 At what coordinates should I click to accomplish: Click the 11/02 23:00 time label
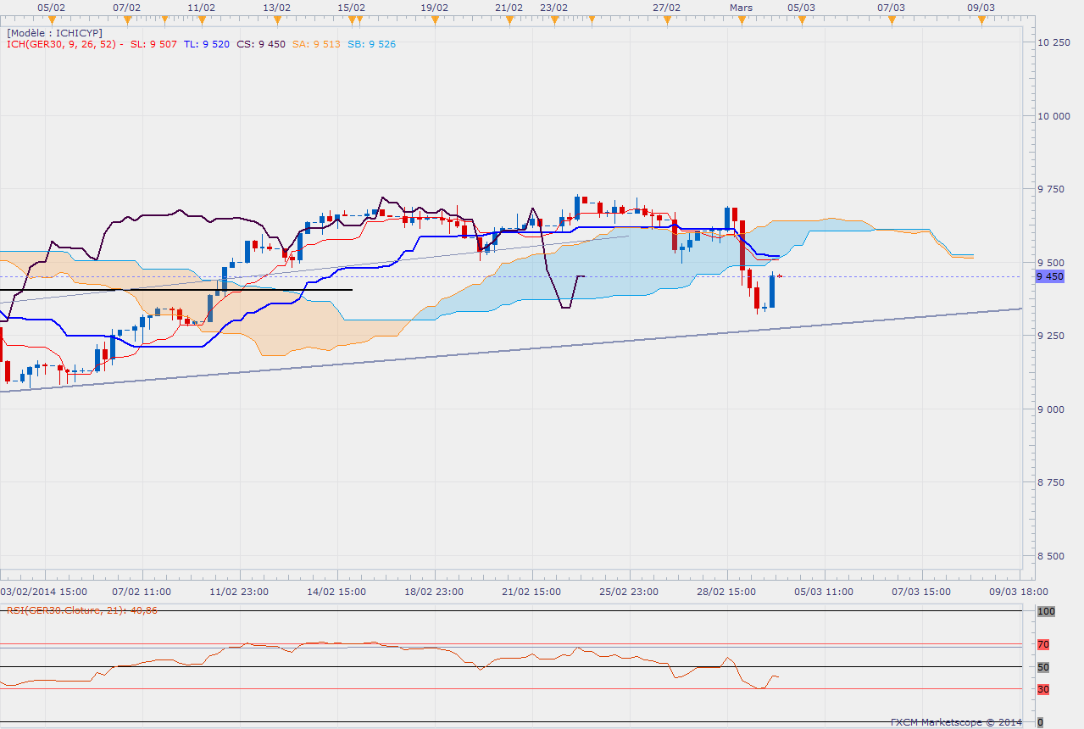[x=239, y=592]
